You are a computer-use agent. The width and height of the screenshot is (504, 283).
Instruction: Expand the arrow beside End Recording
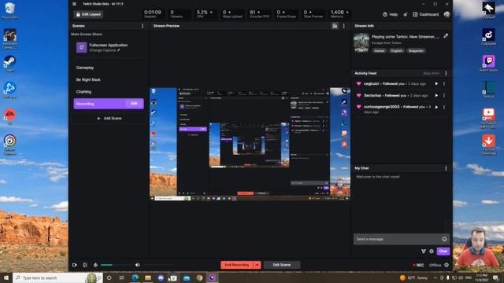(x=257, y=265)
